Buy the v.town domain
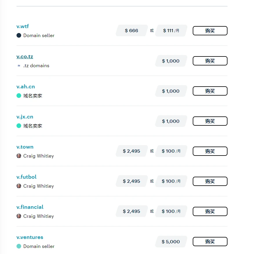This screenshot has width=253, height=254. [210, 151]
